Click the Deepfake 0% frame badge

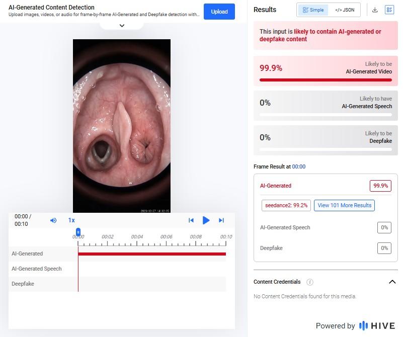pyautogui.click(x=384, y=248)
